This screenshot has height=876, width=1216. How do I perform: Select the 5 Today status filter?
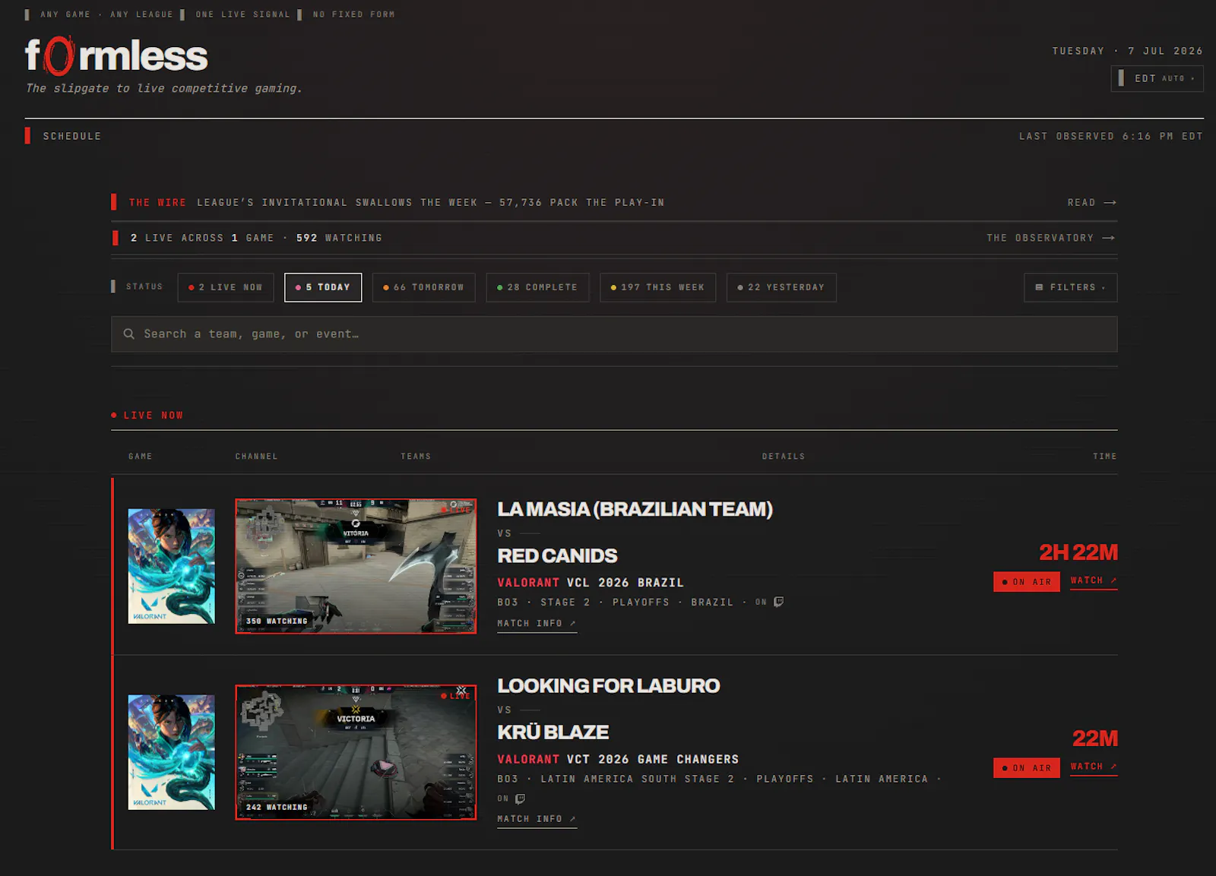click(x=323, y=287)
